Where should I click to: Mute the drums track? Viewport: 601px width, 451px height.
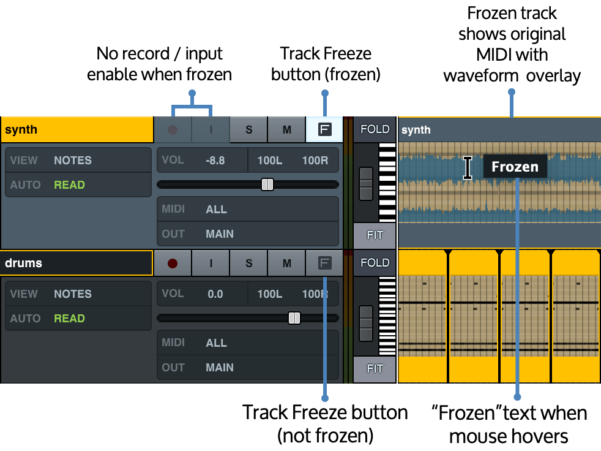coord(286,263)
